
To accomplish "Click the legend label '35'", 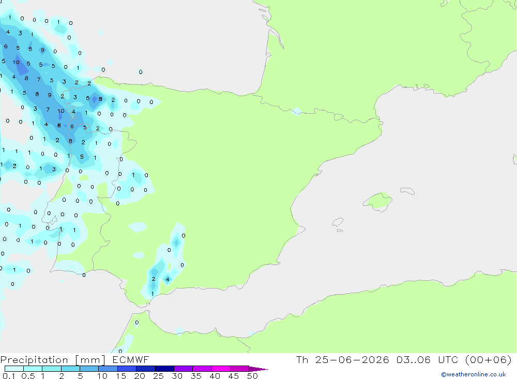I will pos(196,376).
